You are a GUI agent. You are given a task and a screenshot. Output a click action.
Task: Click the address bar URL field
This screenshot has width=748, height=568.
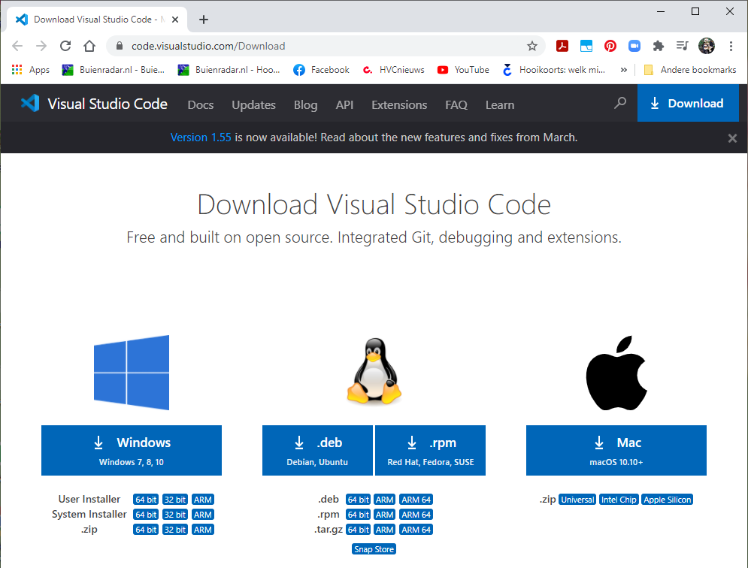(x=326, y=46)
